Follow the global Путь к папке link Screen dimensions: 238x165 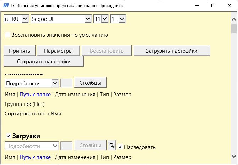(x=35, y=95)
